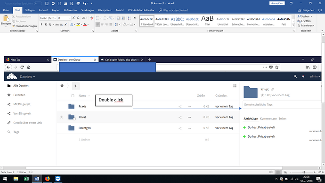Open the font name dropdown

pyautogui.click(x=56, y=18)
